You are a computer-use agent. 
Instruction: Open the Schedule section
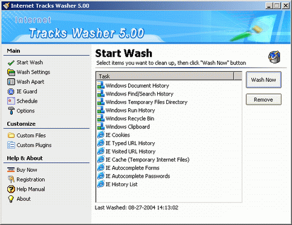tap(27, 101)
